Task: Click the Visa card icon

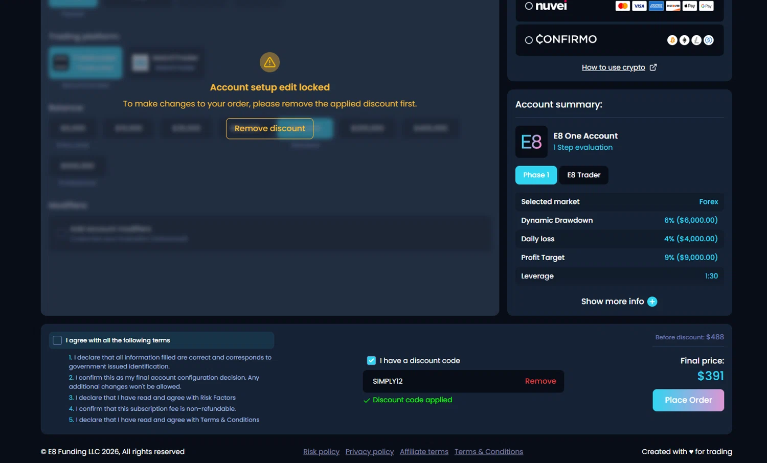Action: point(639,6)
